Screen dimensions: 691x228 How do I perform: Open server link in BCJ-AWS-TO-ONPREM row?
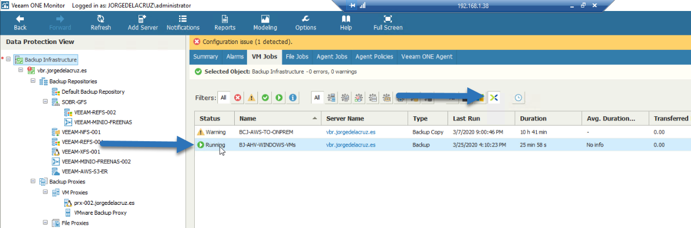(351, 131)
